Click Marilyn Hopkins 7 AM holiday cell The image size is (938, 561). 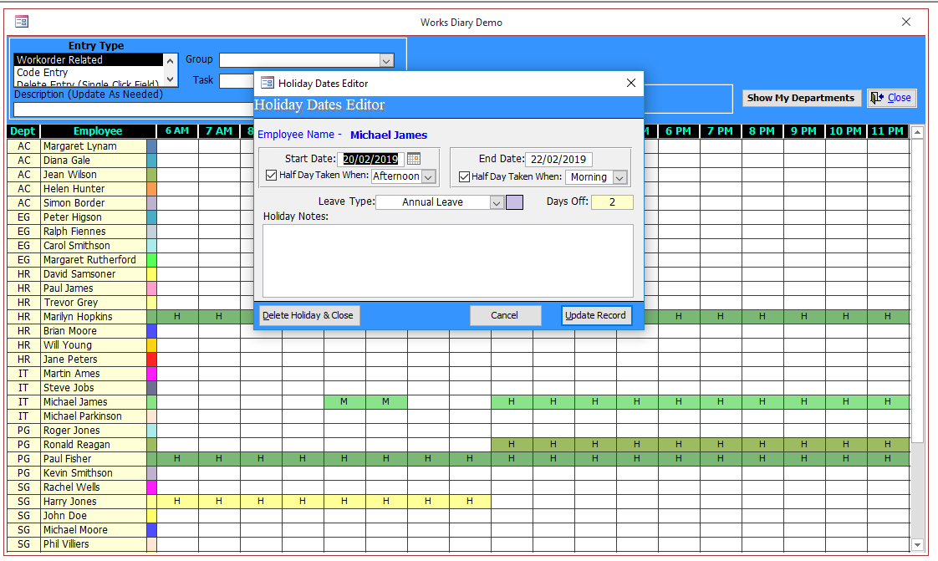tap(220, 316)
